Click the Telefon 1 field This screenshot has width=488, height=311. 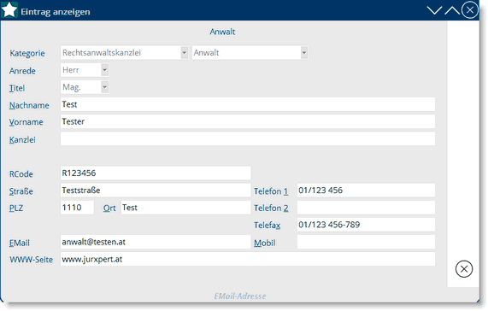coord(366,191)
